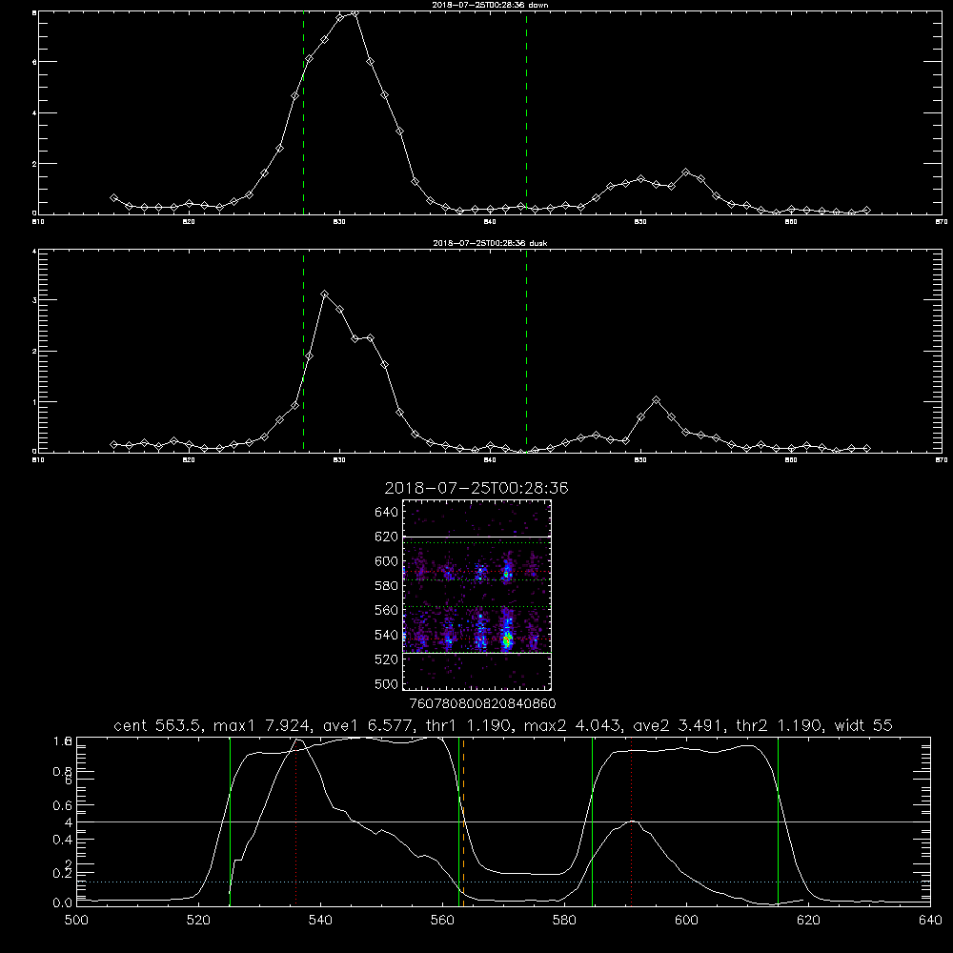Image resolution: width=953 pixels, height=953 pixels.
Task: Click the right green dashed line in dusk plot
Action: click(x=526, y=351)
